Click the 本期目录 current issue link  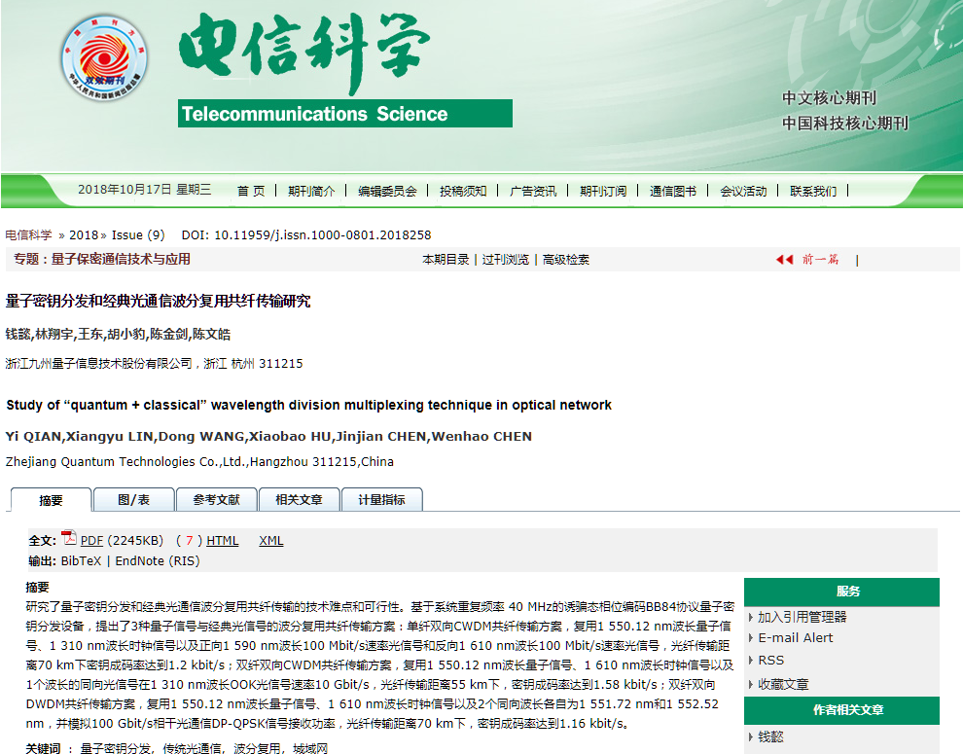pyautogui.click(x=446, y=260)
